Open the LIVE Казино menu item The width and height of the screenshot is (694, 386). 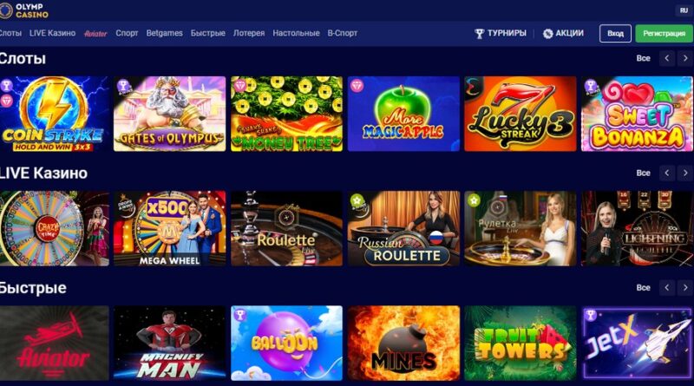(x=52, y=33)
